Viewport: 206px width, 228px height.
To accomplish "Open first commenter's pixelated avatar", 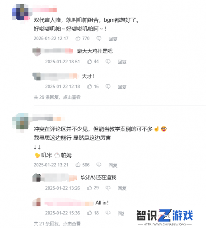I will point(21,12).
